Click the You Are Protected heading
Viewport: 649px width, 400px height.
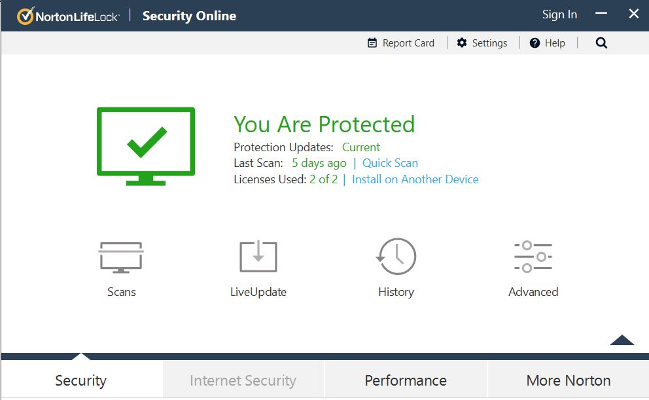[324, 124]
